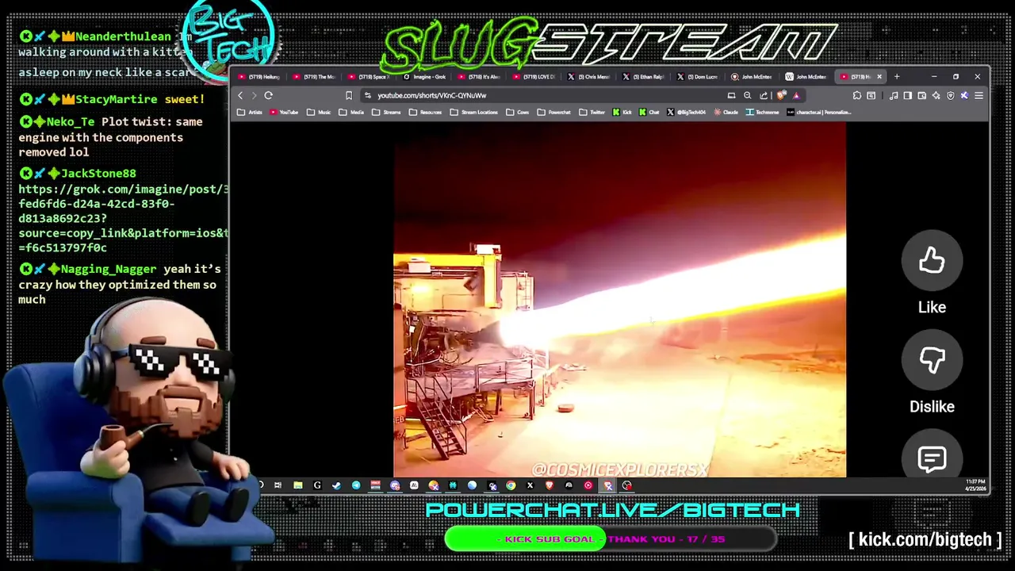Open the Media bookmark folder
This screenshot has width=1015, height=571.
point(351,113)
